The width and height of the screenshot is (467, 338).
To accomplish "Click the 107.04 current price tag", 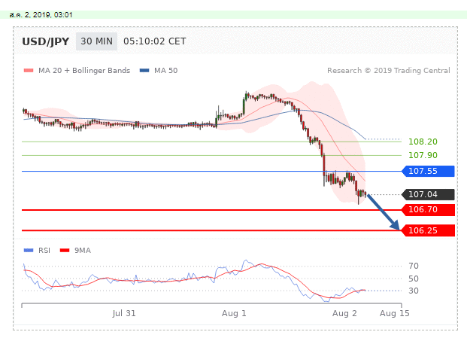I will 429,194.
